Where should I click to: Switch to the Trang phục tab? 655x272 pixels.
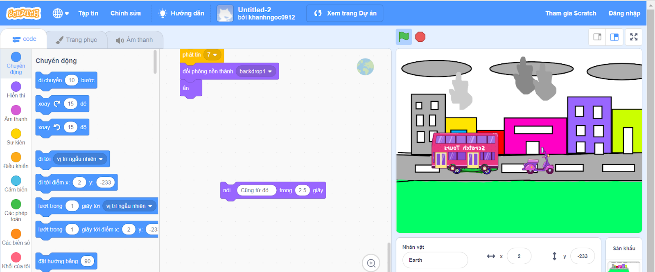(77, 40)
